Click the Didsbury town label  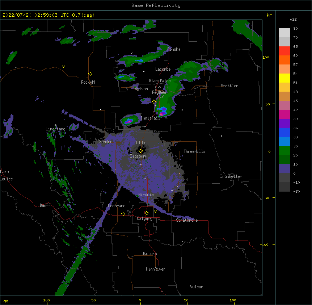139,156
